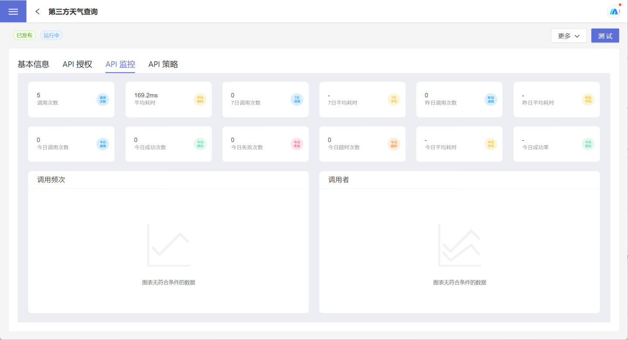Select the API 监控 tab
The height and width of the screenshot is (340, 628).
(x=120, y=65)
